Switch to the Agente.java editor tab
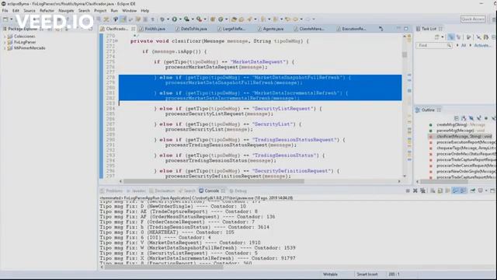Screen dimensions: 497x280 pyautogui.click(x=270, y=29)
